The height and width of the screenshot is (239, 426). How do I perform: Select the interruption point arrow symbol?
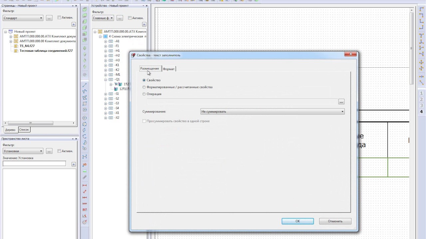click(421, 77)
